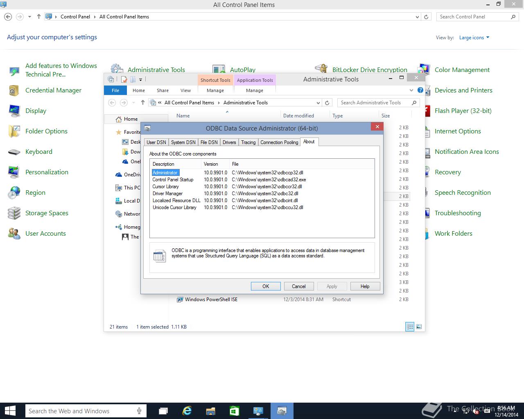Screen dimensions: 524x419
Task: Open the View by Large icons dropdown
Action: pos(474,38)
